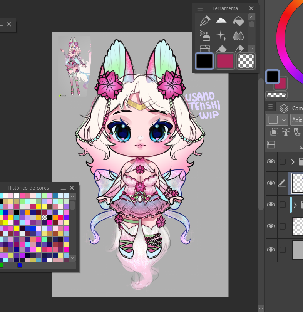Tick the checkbox on fourth transparent layer
303x312 pixels.
point(283,226)
